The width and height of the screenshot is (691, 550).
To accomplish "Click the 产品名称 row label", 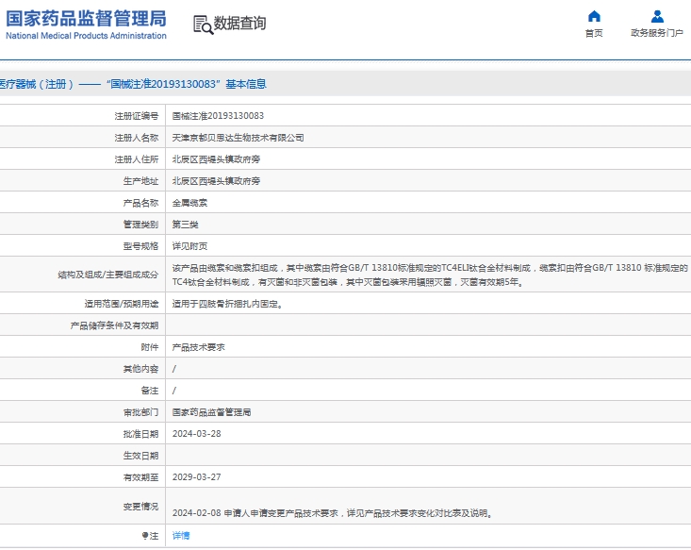I will tap(140, 203).
